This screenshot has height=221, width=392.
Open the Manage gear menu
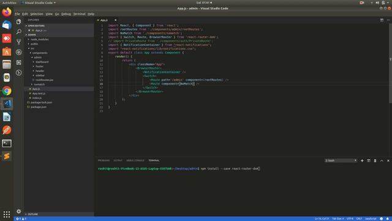19,211
